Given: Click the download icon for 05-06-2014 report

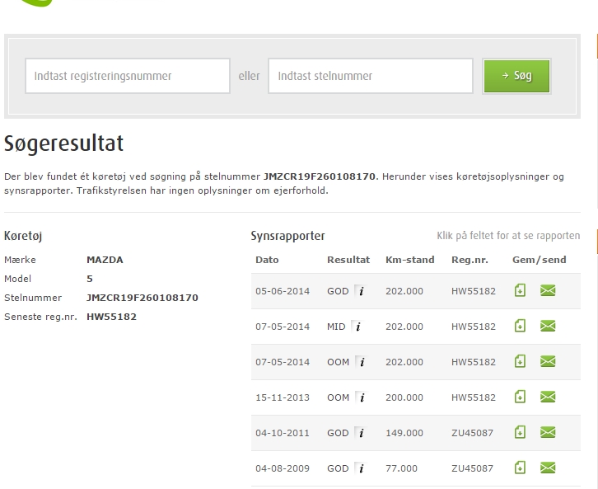Looking at the screenshot, I should (x=520, y=290).
